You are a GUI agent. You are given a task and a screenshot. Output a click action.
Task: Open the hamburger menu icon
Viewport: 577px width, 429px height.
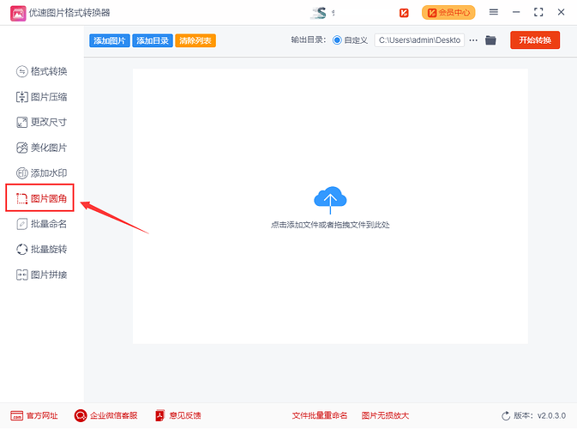[x=494, y=12]
